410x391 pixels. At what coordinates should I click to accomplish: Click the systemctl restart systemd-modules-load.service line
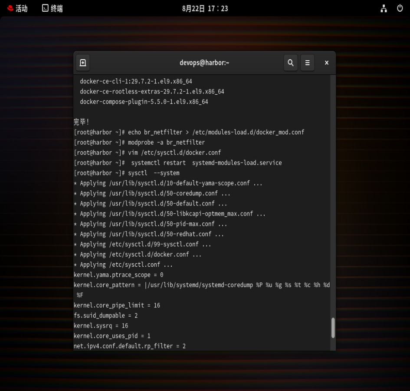pyautogui.click(x=178, y=163)
